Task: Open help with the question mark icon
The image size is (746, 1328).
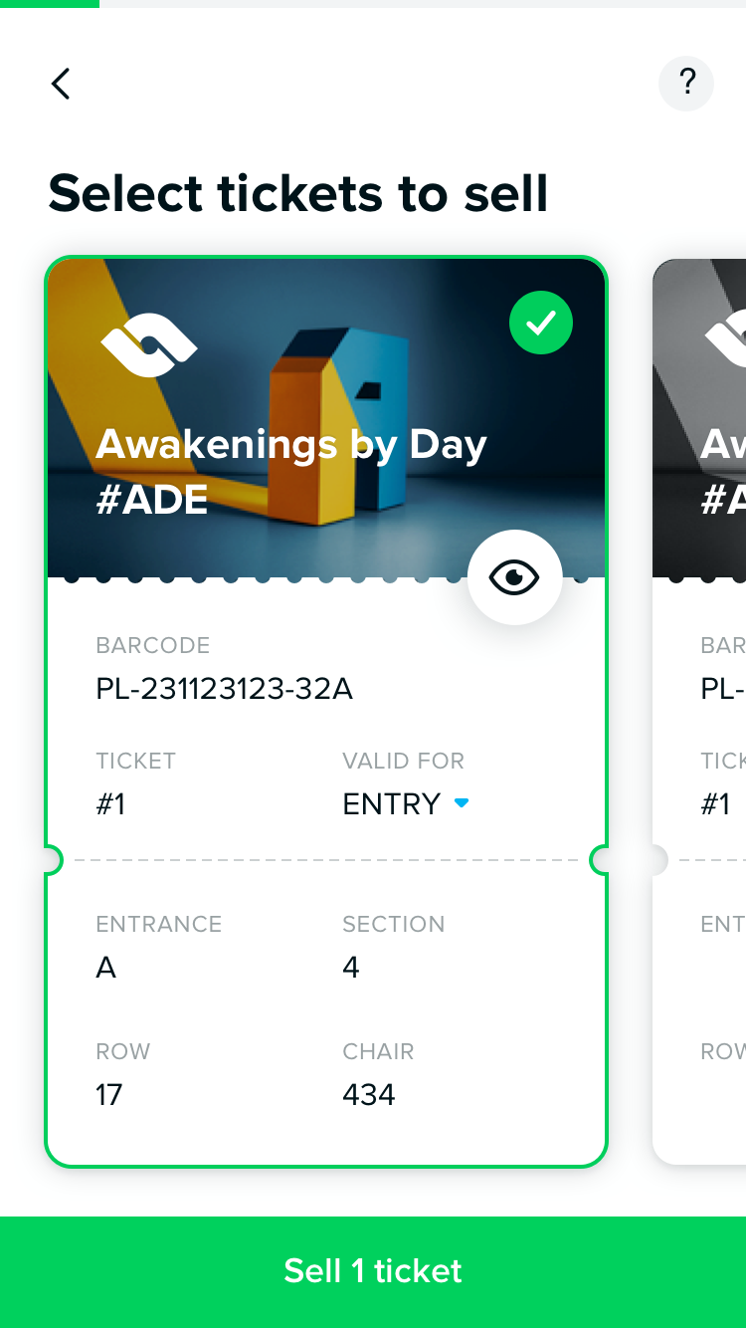Action: point(686,84)
